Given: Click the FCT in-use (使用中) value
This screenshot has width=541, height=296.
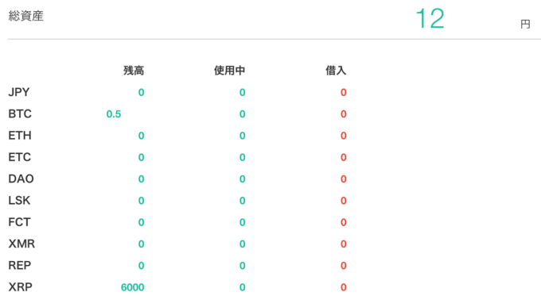Looking at the screenshot, I should 242,222.
